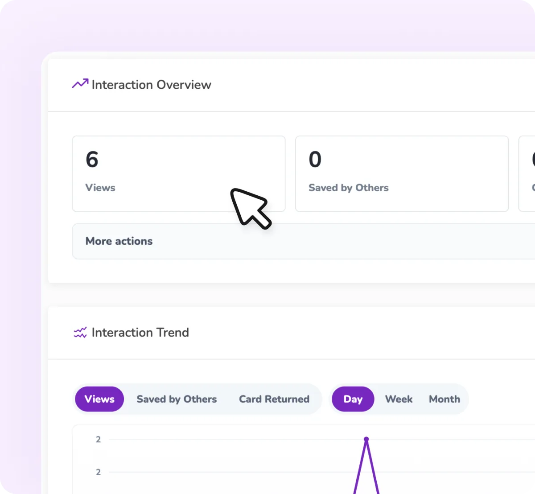
Task: Click the Interaction Trend heading
Action: point(140,333)
